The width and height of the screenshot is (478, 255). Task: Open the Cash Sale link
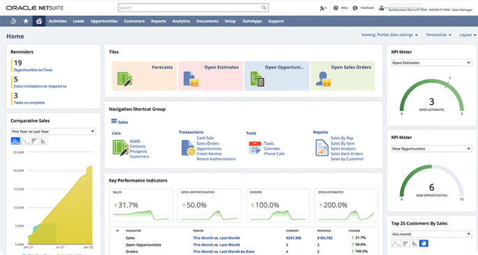point(205,138)
